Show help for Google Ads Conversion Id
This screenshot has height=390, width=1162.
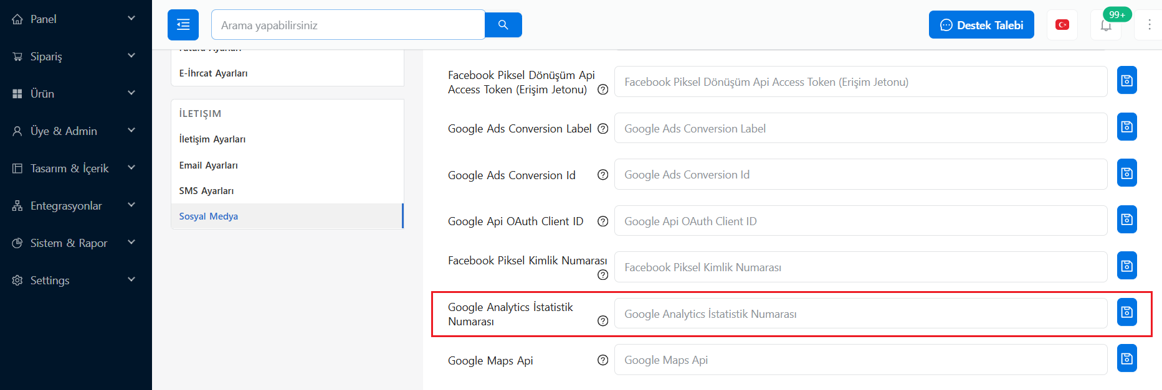(602, 175)
